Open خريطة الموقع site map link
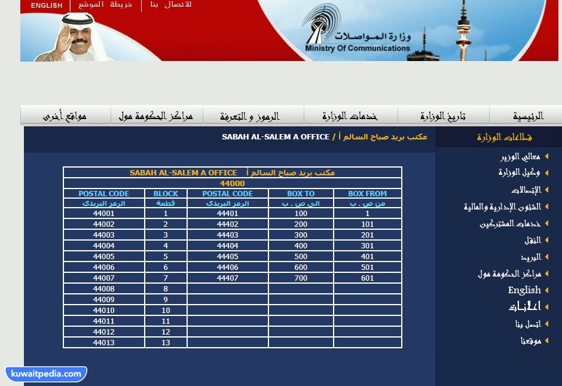Screen dimensions: 562x386 click(105, 5)
